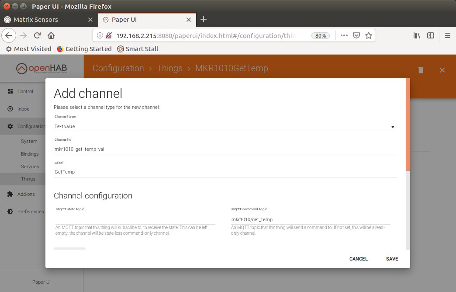Screen dimensions: 456x292
Task: Open a new browser tab
Action: (204, 20)
